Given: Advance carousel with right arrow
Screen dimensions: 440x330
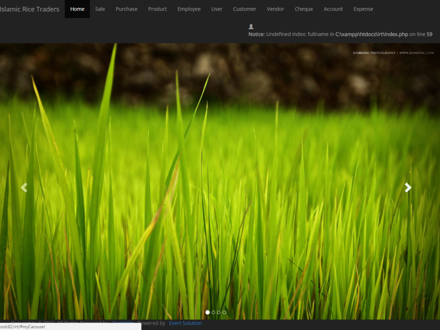Looking at the screenshot, I should [408, 187].
